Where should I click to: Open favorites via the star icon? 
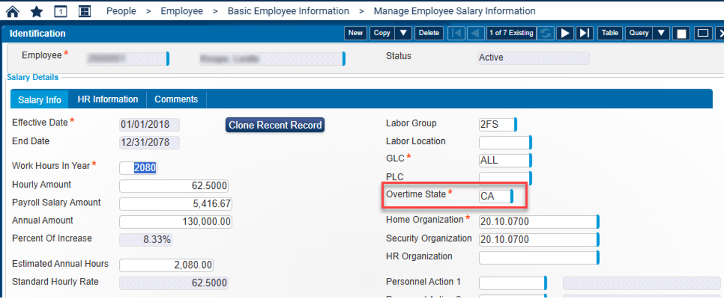point(36,10)
